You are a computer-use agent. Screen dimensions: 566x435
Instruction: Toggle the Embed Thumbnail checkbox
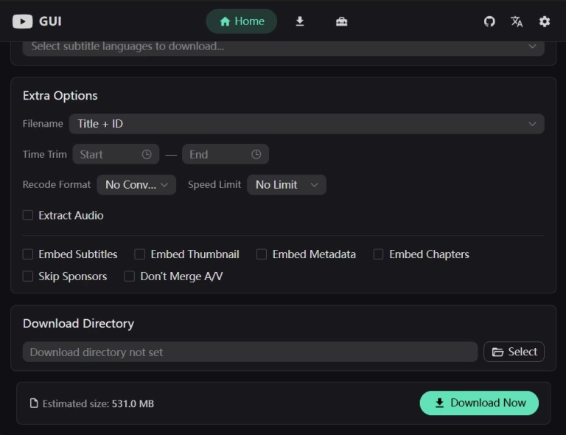pos(140,254)
